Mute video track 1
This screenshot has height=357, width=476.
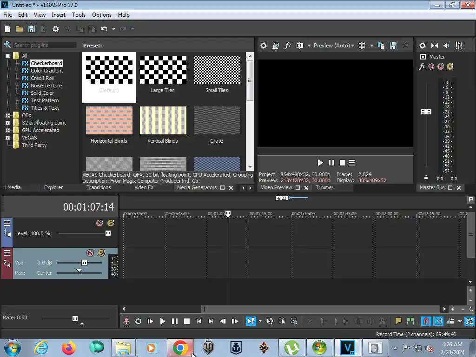click(99, 223)
